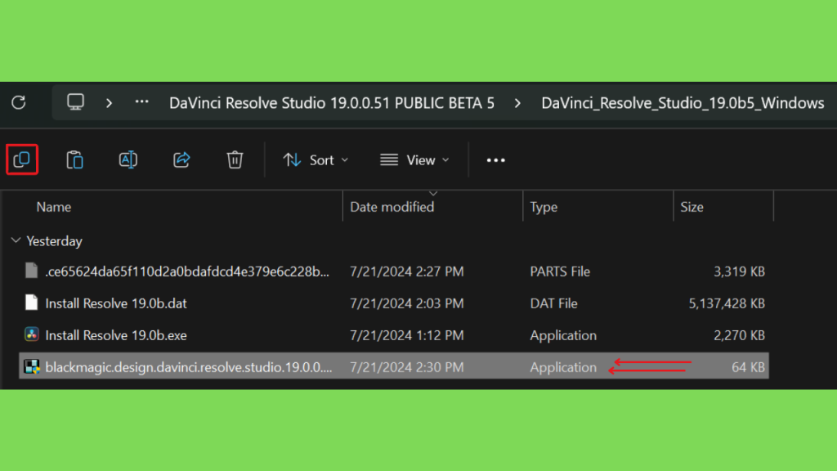Click the Refresh icon in the address bar
837x471 pixels.
click(19, 102)
